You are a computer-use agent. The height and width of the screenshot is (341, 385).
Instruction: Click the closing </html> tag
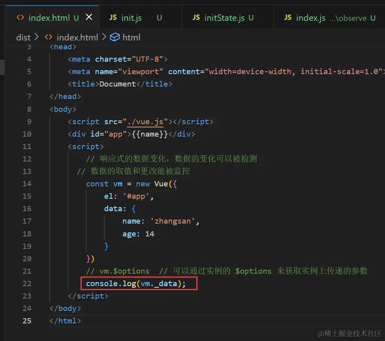[65, 321]
